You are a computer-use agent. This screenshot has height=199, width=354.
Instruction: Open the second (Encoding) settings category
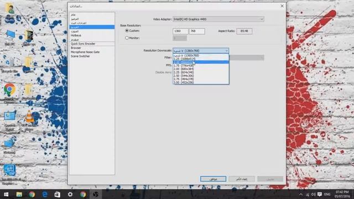[x=92, y=19]
